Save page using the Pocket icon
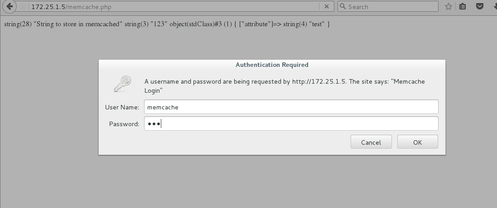 pyautogui.click(x=479, y=7)
